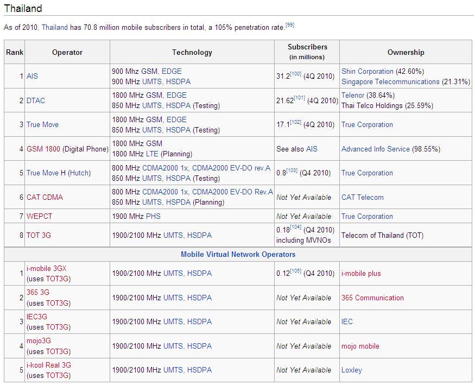Open the red WEPCT operator link
Viewport: 475px width, 385px height.
coord(40,216)
